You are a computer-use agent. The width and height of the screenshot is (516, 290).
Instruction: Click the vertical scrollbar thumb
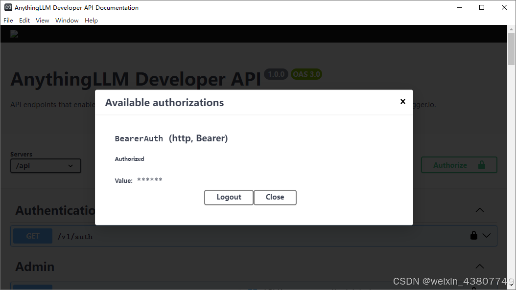[x=511, y=49]
